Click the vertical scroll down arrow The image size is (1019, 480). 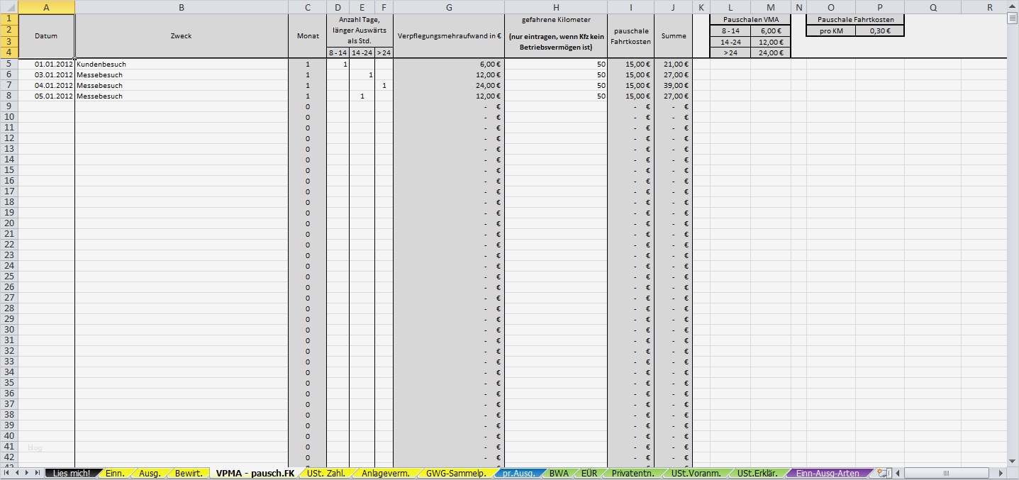click(x=1013, y=461)
